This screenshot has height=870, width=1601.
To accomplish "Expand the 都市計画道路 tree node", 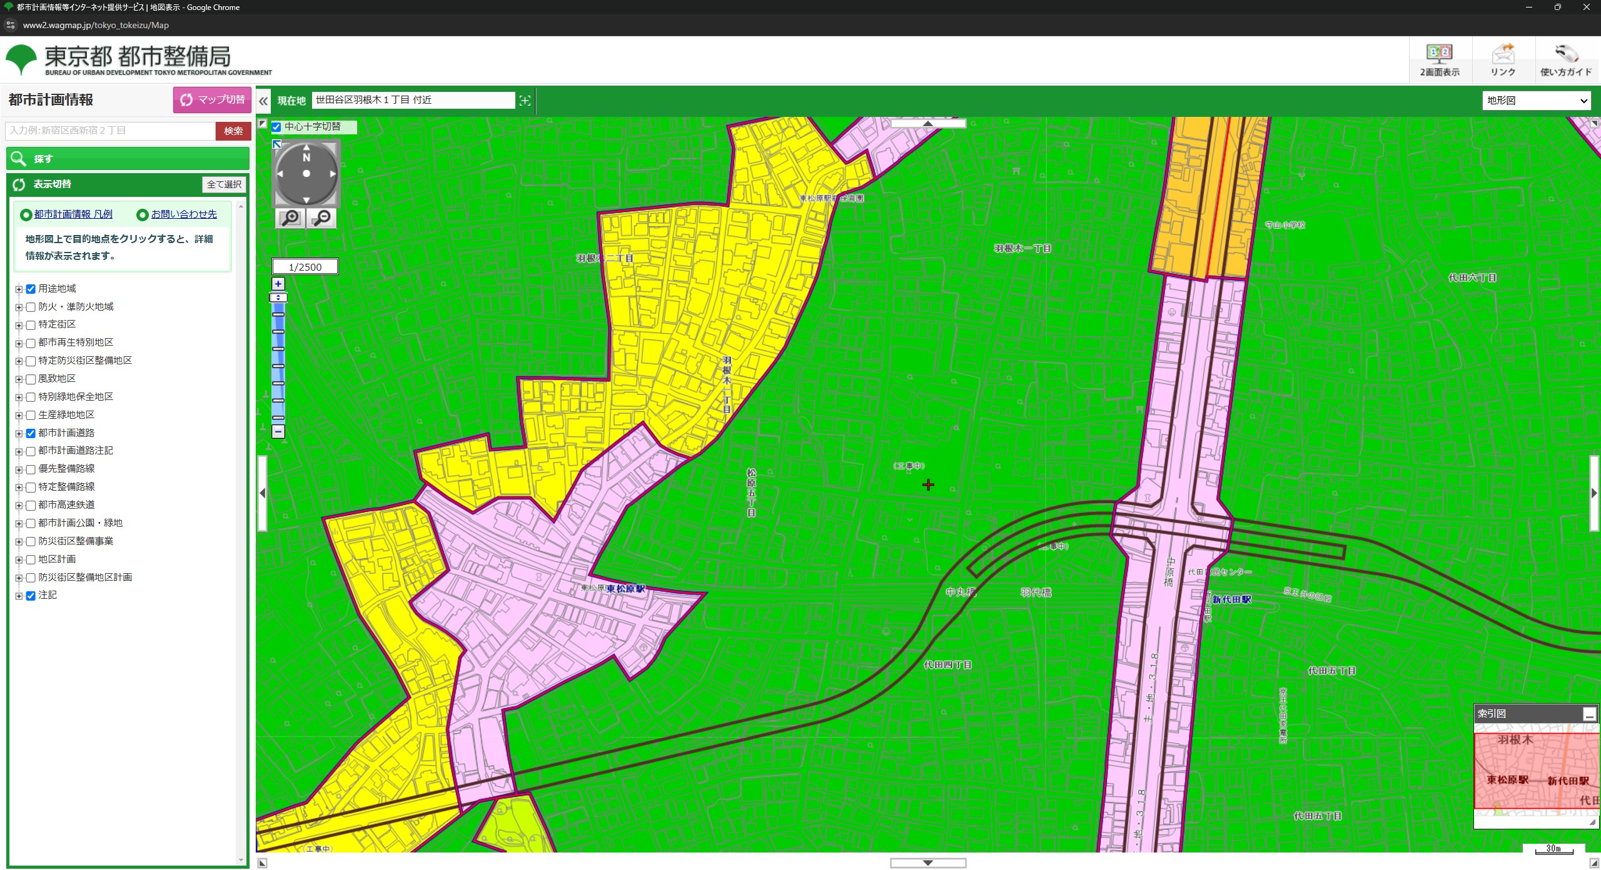I will click(x=19, y=433).
